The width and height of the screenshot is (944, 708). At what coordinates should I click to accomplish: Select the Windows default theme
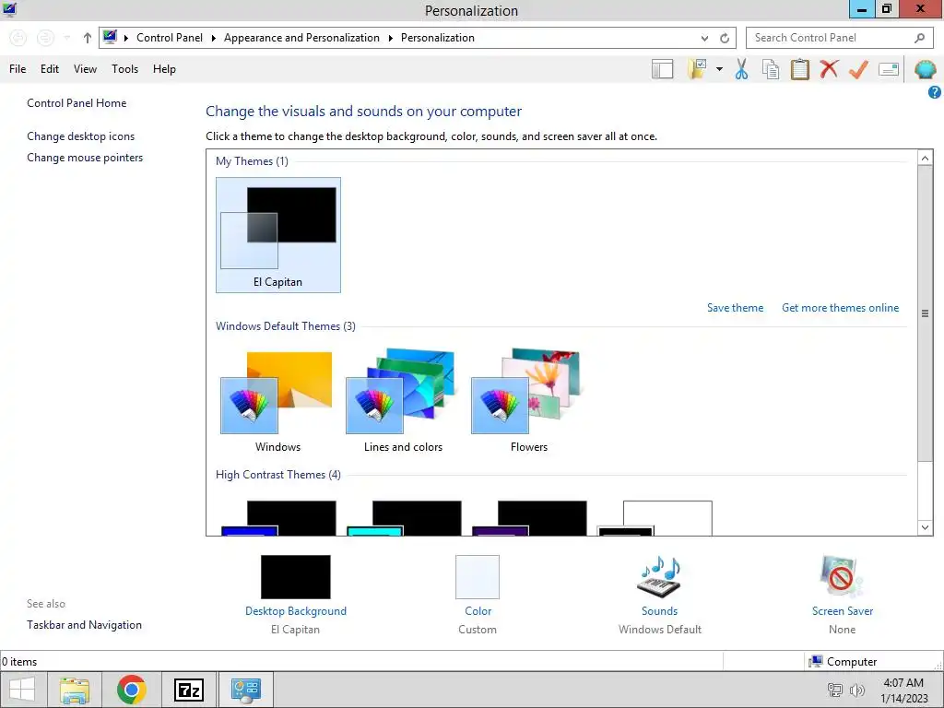[277, 402]
